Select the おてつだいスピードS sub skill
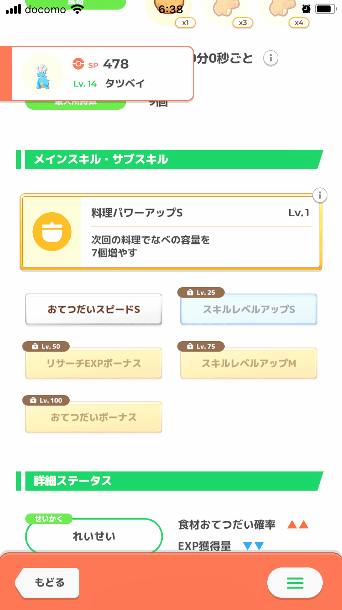342x610 pixels. click(93, 310)
